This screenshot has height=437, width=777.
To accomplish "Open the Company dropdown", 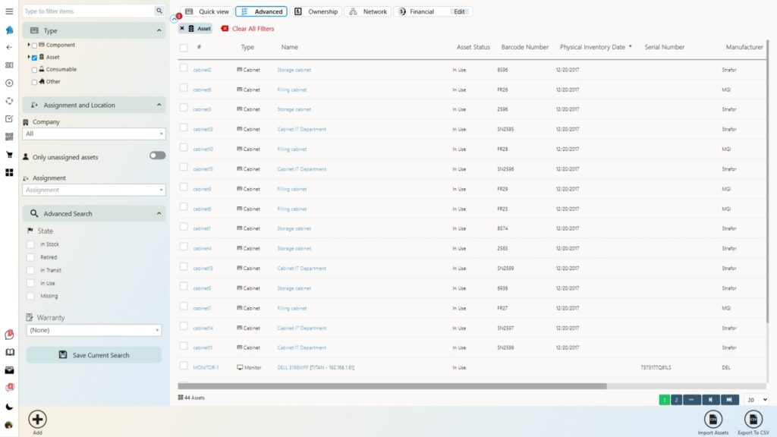I will click(94, 134).
